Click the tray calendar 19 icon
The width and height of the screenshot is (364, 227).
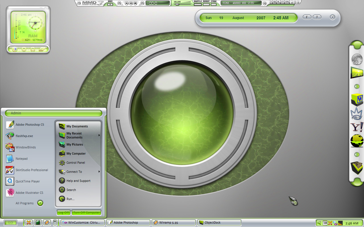click(325, 223)
